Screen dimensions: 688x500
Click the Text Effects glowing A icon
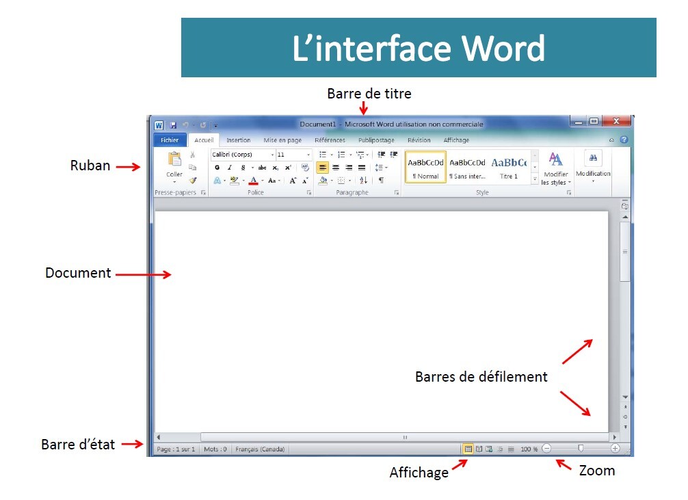(x=217, y=181)
